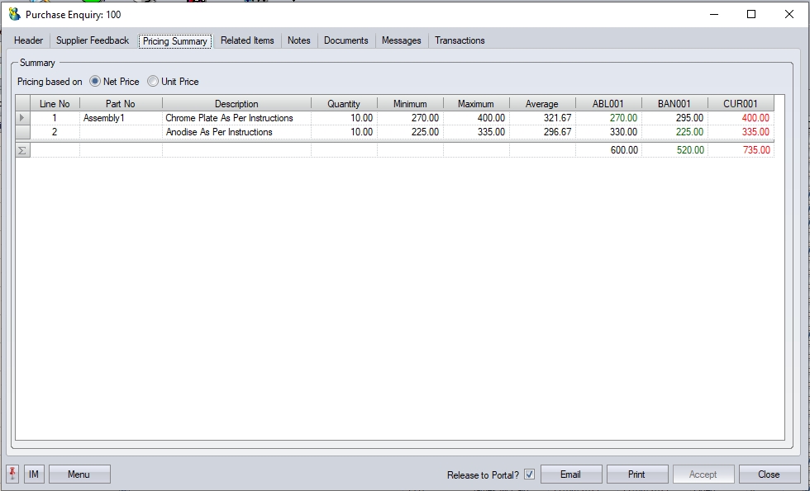Click the Print button

click(x=637, y=474)
